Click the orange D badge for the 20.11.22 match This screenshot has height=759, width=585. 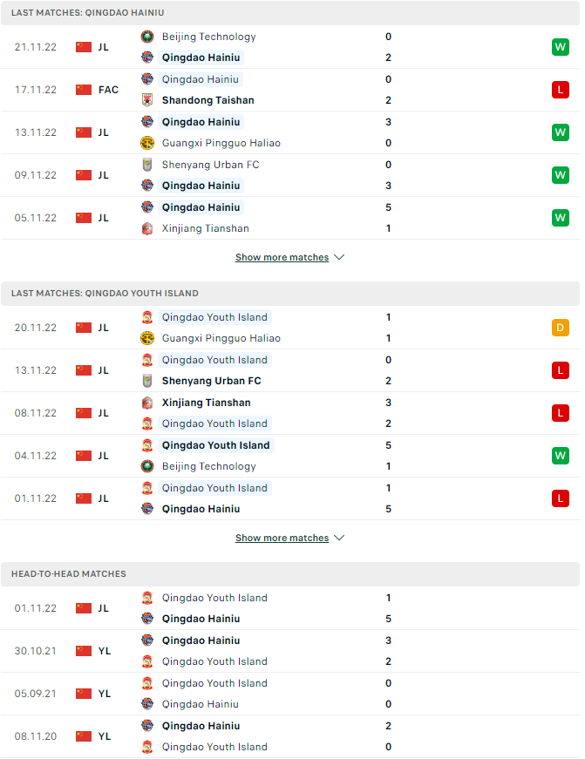click(561, 328)
